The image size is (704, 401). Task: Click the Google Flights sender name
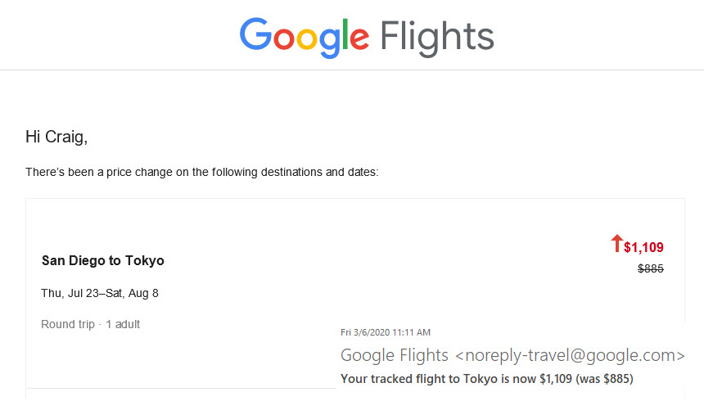[x=394, y=355]
